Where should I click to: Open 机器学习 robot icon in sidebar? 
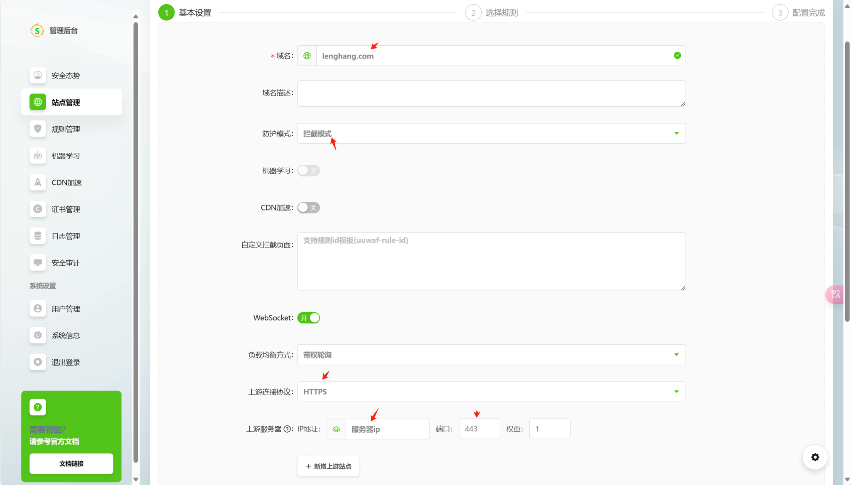[x=38, y=156]
